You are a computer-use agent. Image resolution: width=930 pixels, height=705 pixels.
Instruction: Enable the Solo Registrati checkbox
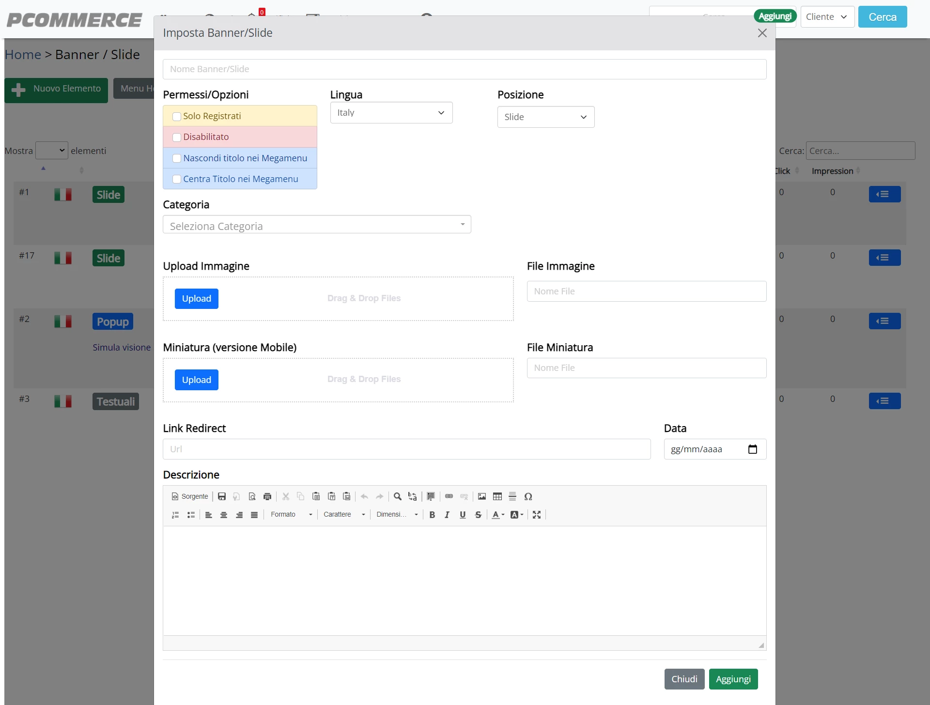(x=177, y=116)
